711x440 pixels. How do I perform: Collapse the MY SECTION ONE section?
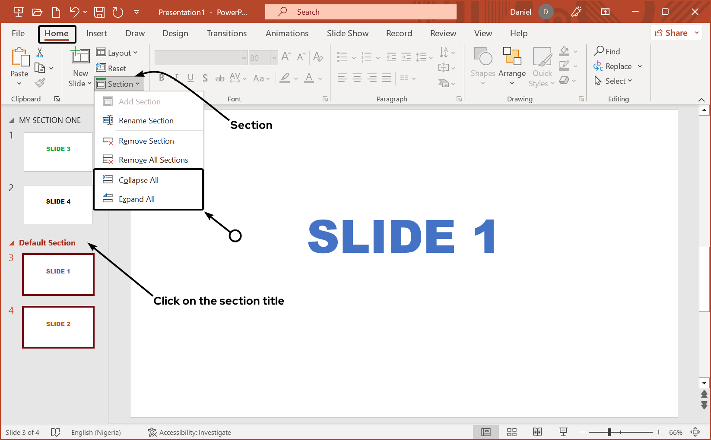pos(12,121)
